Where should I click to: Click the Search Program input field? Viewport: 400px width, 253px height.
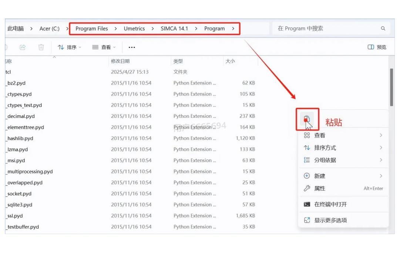point(326,29)
